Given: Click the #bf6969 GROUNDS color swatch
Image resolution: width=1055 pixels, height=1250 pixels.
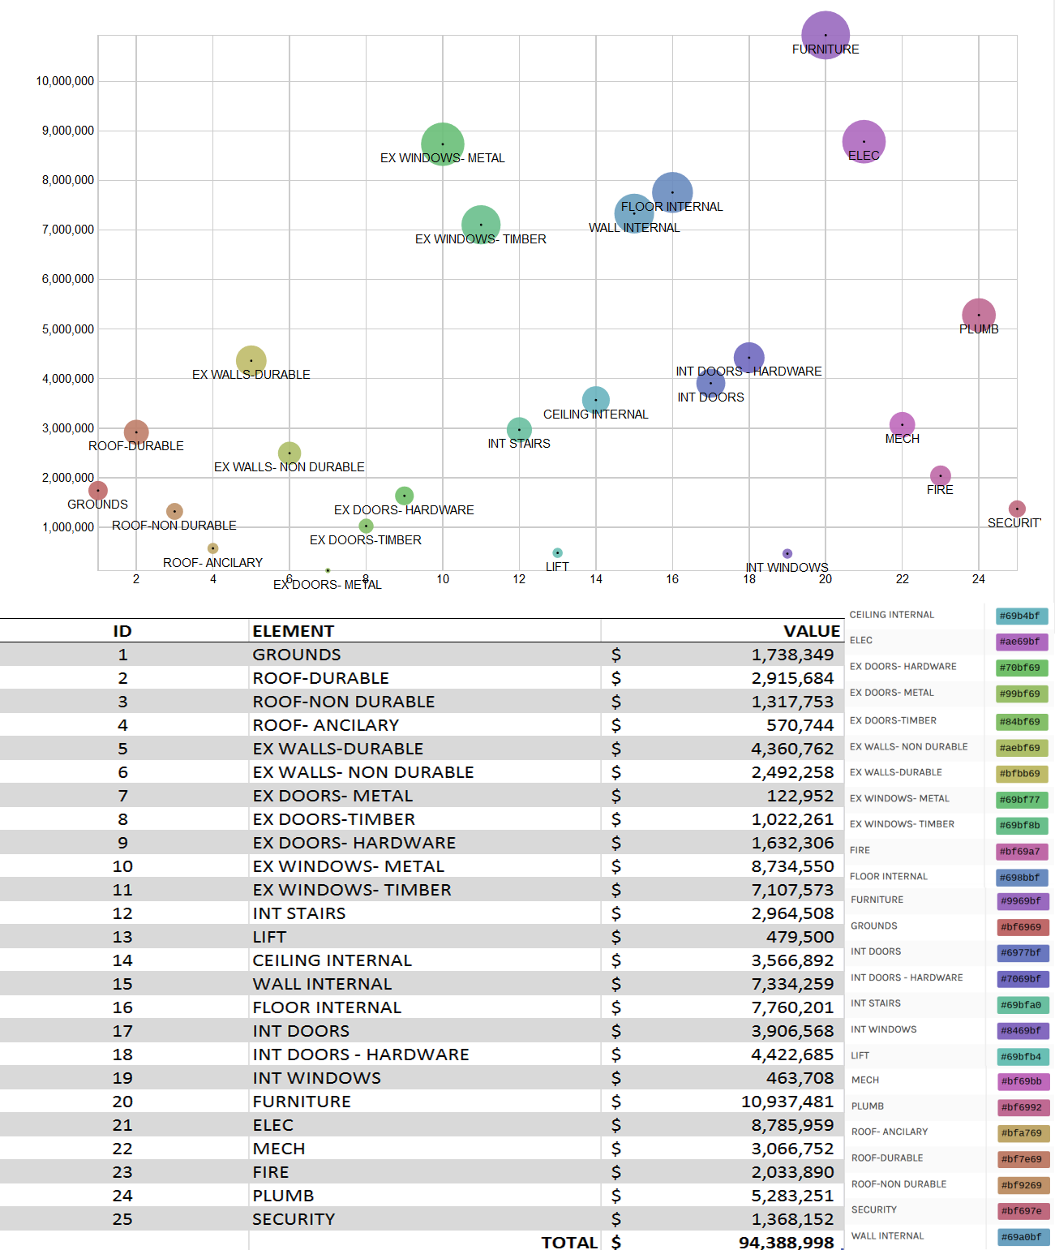Looking at the screenshot, I should (x=1022, y=927).
